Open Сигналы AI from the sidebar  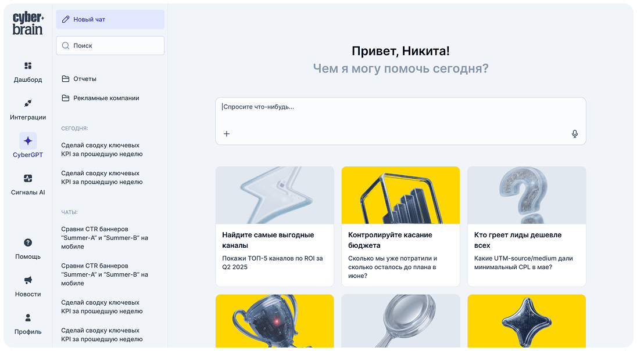point(28,179)
